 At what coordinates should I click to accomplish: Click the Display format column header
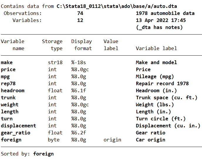[x=82, y=45]
